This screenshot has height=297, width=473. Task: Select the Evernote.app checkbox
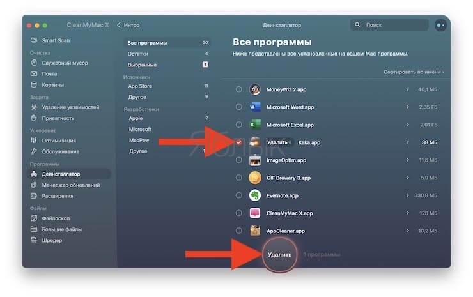(x=238, y=195)
